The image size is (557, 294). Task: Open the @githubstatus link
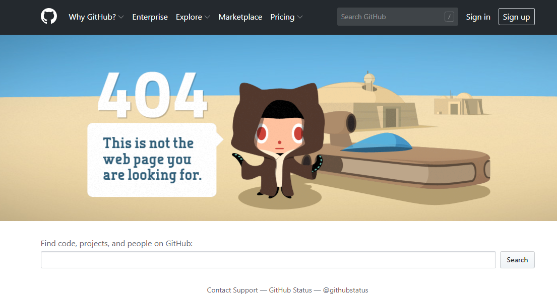coord(345,290)
